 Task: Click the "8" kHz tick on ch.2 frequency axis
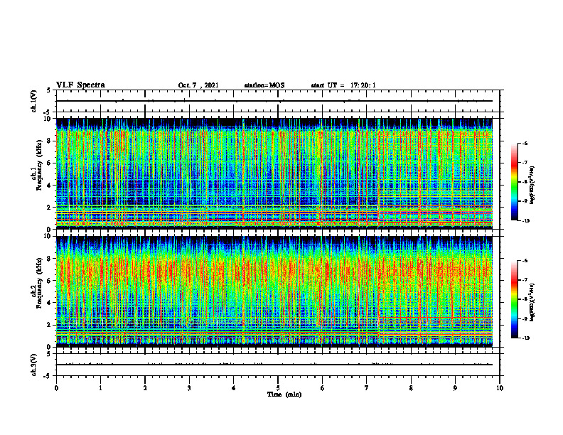pos(50,259)
